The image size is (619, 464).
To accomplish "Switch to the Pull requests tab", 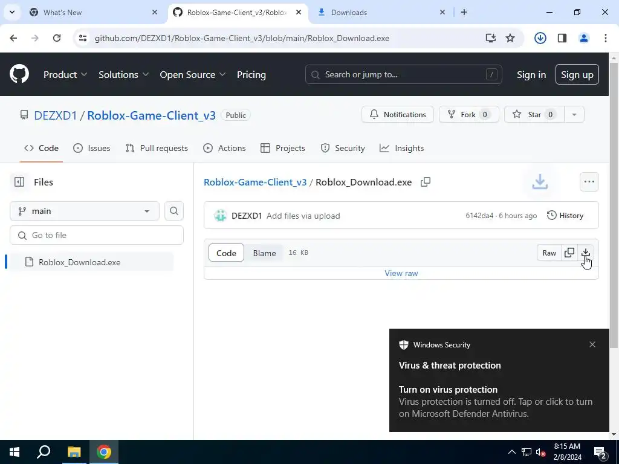I will click(157, 149).
